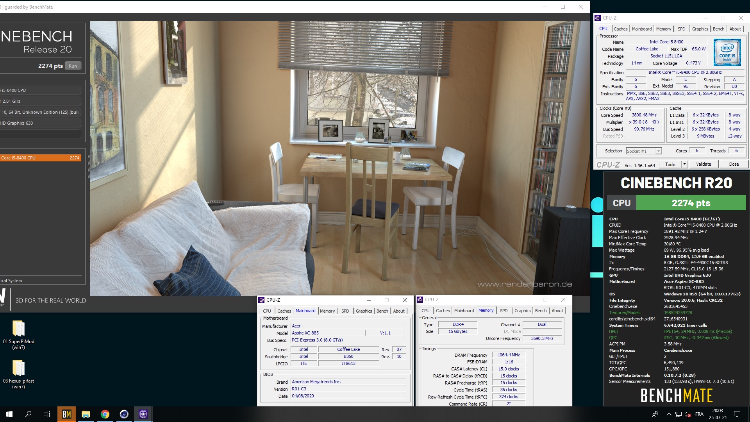Select the 01 SuperPiMod folder icon
The width and height of the screenshot is (750, 422).
coord(18,328)
